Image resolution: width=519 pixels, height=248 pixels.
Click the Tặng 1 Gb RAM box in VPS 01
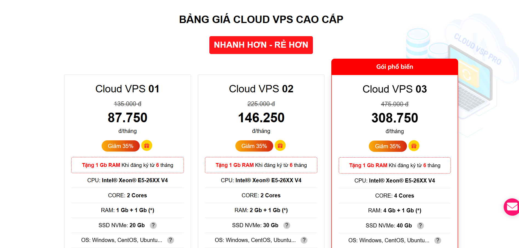click(127, 165)
